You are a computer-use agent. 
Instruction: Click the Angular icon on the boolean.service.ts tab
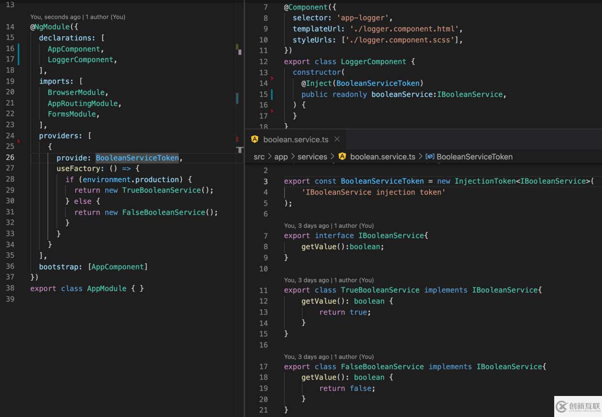pos(255,139)
